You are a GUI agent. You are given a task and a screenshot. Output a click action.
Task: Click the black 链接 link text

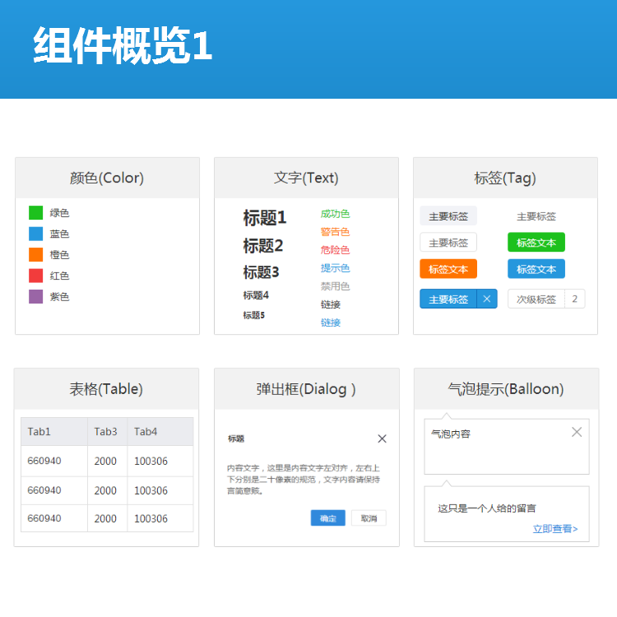(x=331, y=304)
